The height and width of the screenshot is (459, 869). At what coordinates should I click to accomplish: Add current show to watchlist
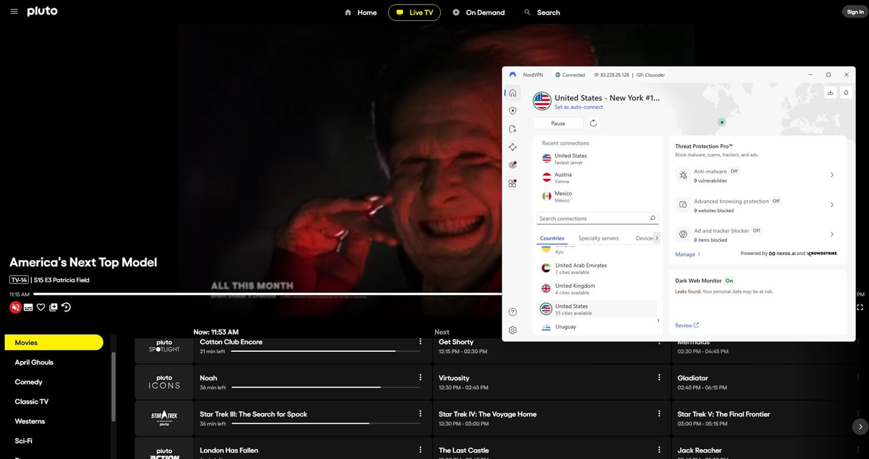pos(53,307)
